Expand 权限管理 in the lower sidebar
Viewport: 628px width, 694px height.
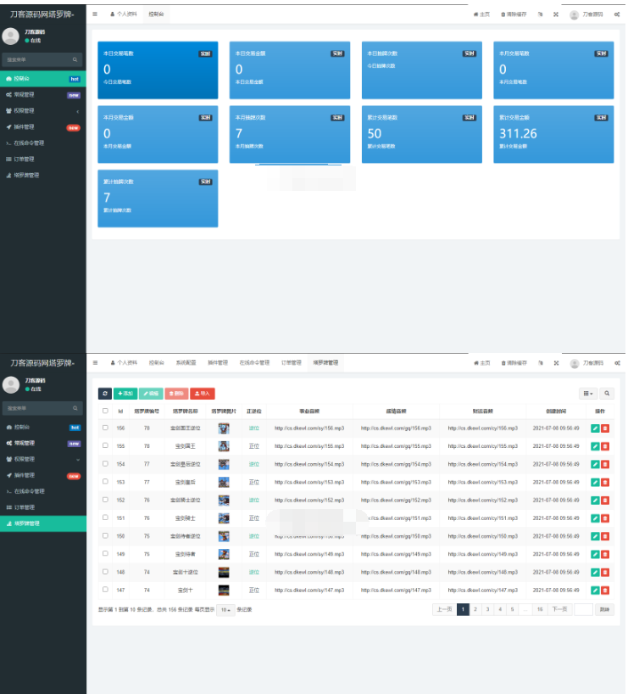coord(42,459)
